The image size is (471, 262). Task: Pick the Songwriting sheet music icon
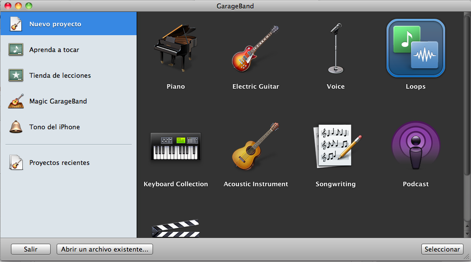click(337, 147)
